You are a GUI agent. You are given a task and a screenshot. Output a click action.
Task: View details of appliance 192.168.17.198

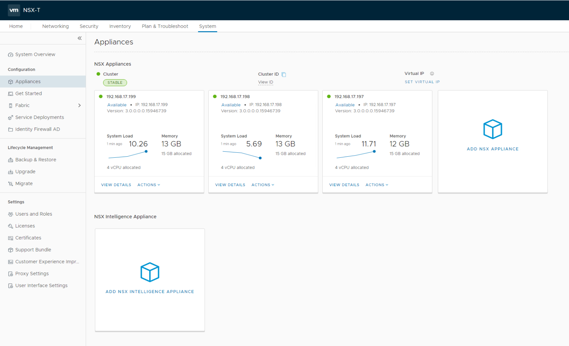tap(230, 185)
